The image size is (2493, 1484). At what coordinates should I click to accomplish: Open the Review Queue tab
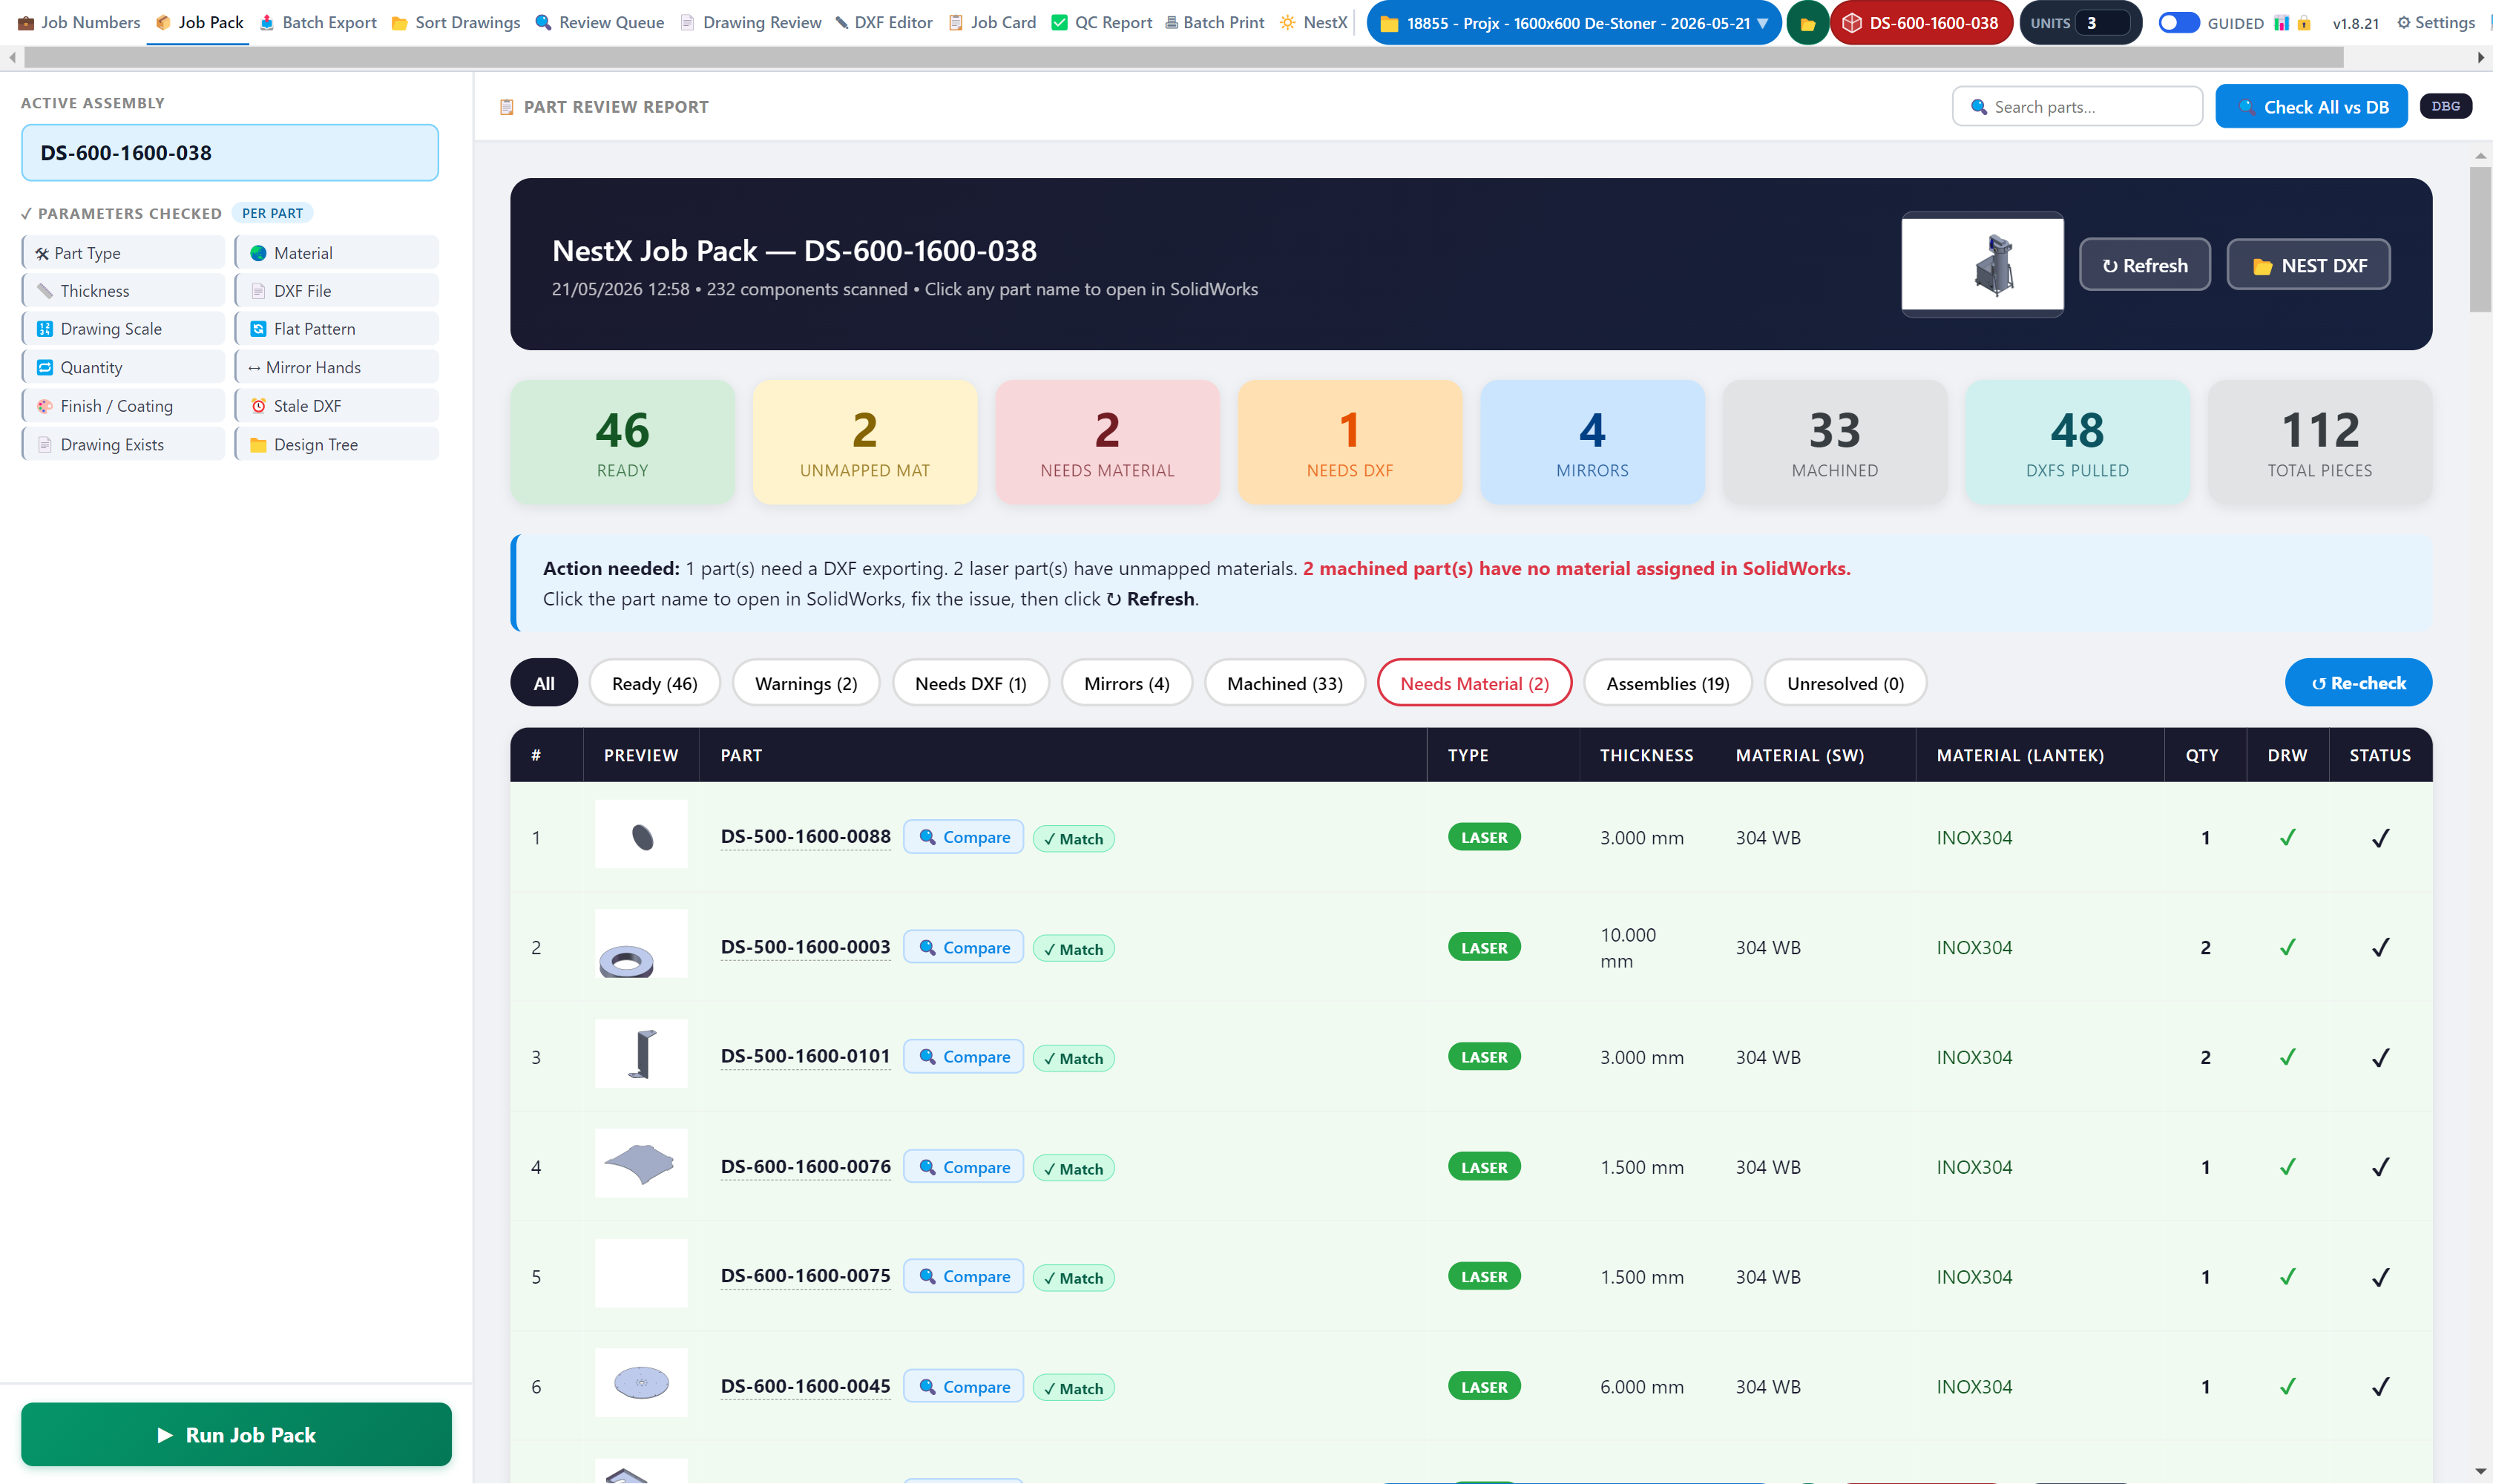[x=600, y=23]
